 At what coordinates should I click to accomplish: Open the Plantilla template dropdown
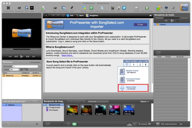[158, 8]
